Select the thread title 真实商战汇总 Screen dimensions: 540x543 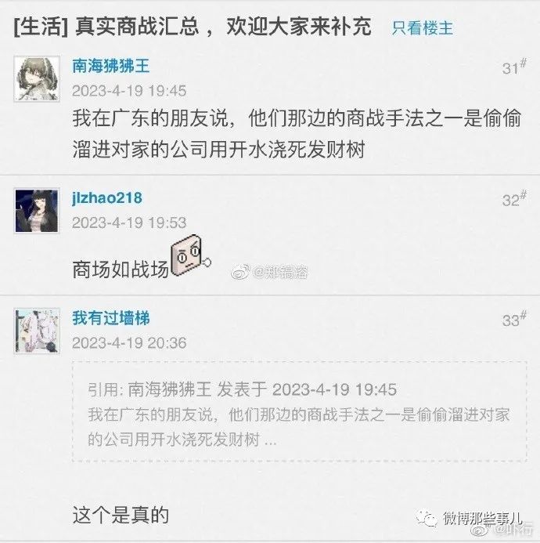coord(137,27)
